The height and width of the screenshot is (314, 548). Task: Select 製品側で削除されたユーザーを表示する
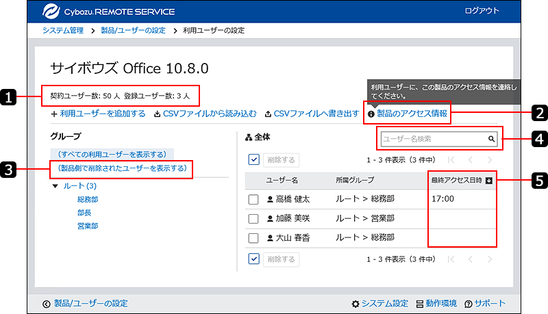pos(122,168)
